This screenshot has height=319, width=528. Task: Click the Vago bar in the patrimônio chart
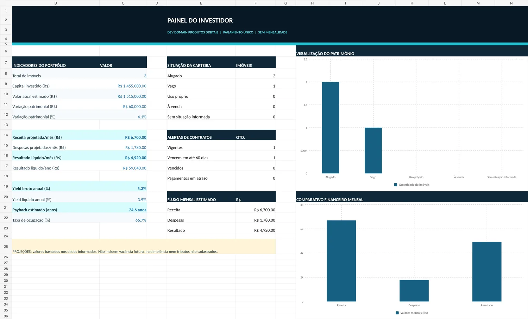pyautogui.click(x=373, y=151)
